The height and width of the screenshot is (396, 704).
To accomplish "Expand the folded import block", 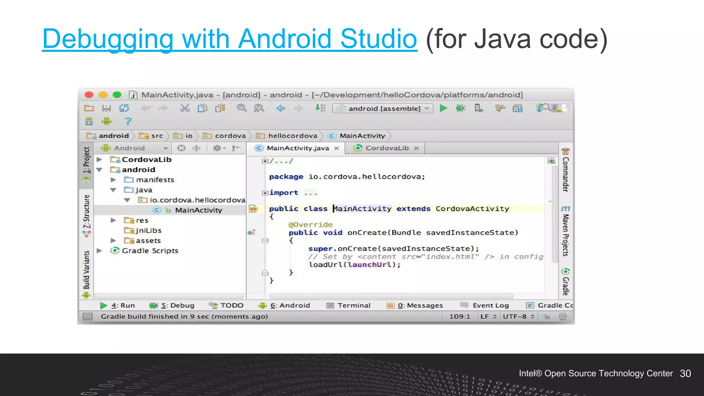I will click(265, 193).
